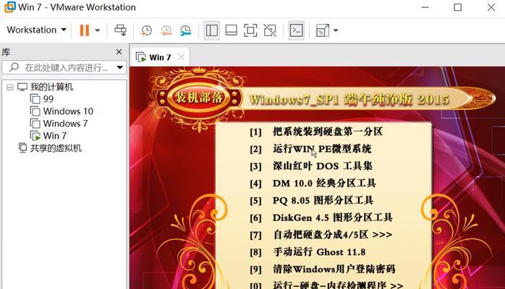
Task: Toggle the console view button
Action: pos(297,30)
